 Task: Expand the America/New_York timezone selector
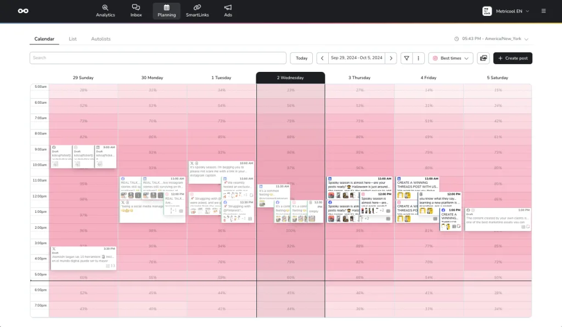coord(491,39)
